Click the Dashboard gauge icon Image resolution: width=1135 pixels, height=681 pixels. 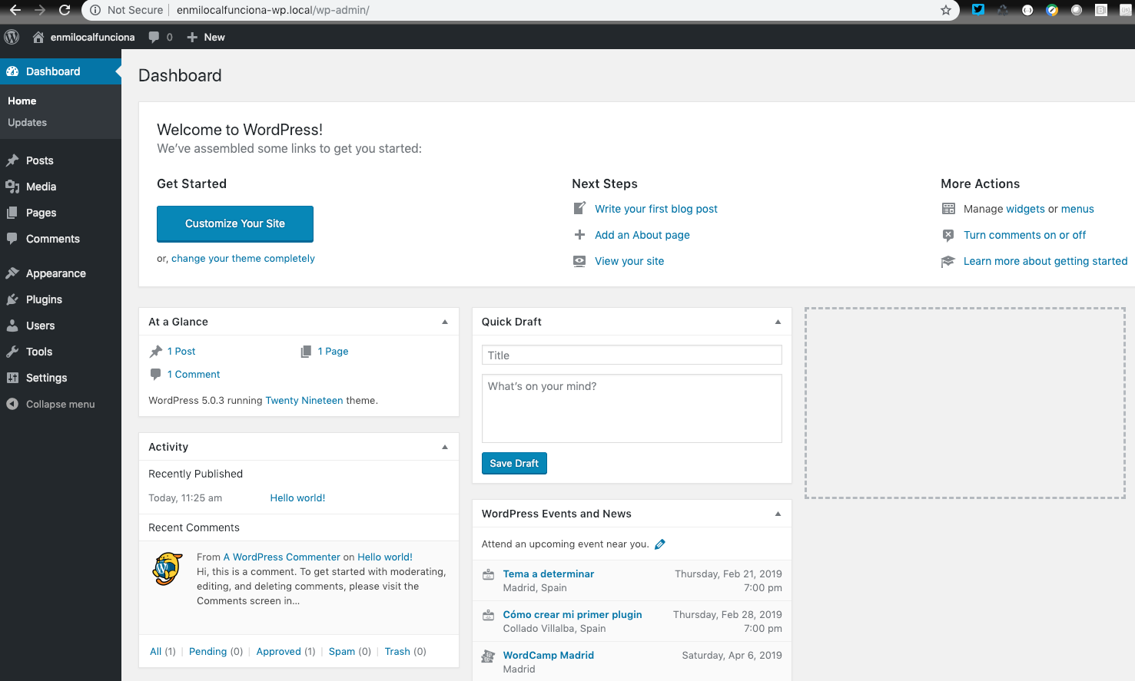point(12,71)
